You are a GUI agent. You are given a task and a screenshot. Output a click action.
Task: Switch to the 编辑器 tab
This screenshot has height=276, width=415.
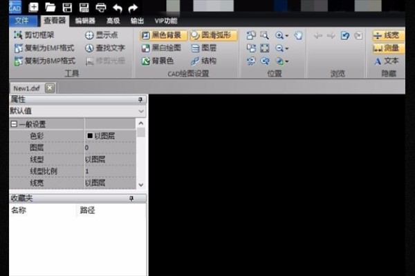click(x=85, y=21)
